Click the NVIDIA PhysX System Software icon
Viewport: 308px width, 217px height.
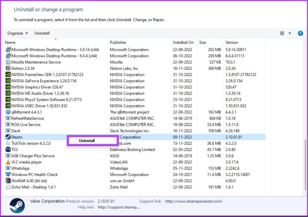tap(8, 99)
